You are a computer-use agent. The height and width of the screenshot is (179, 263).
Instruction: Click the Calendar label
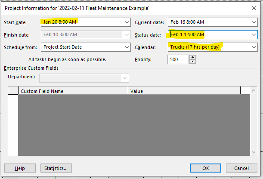coord(145,47)
